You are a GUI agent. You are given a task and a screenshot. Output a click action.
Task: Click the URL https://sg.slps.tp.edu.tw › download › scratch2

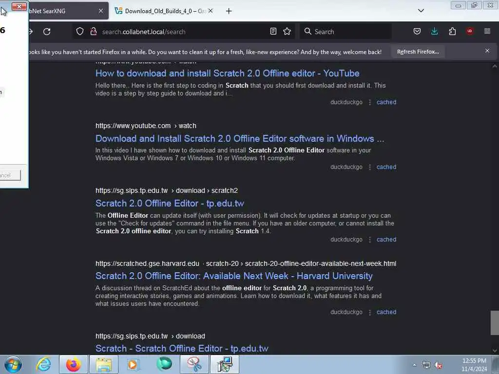167,190
